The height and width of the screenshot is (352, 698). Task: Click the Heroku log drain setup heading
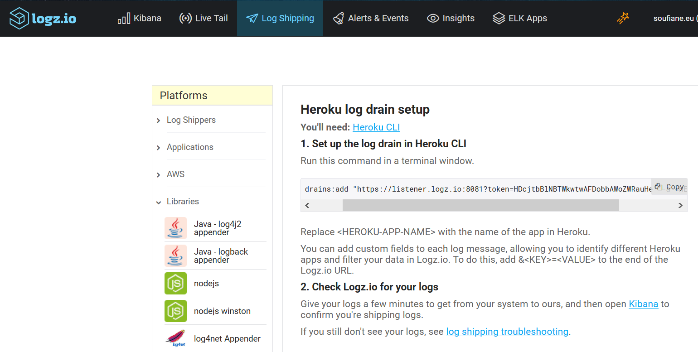point(365,110)
